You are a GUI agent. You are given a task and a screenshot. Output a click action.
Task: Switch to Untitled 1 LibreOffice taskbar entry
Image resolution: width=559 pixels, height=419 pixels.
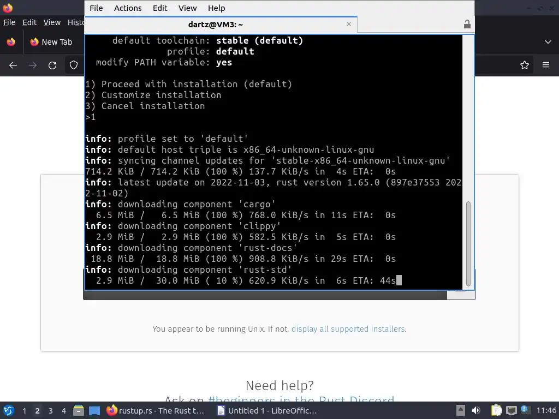point(267,410)
